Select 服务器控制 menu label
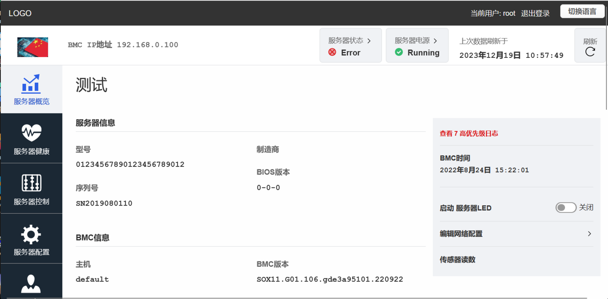The image size is (608, 299). click(x=32, y=202)
